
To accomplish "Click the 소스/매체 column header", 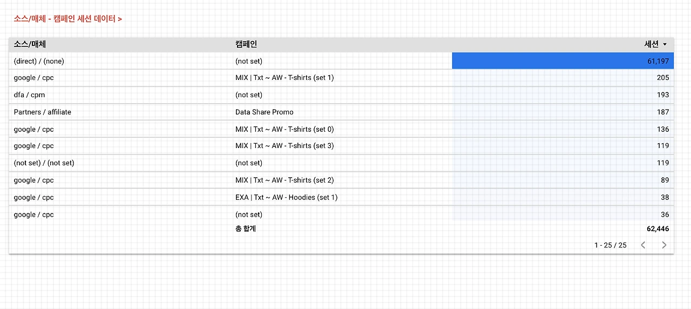I will pos(30,45).
